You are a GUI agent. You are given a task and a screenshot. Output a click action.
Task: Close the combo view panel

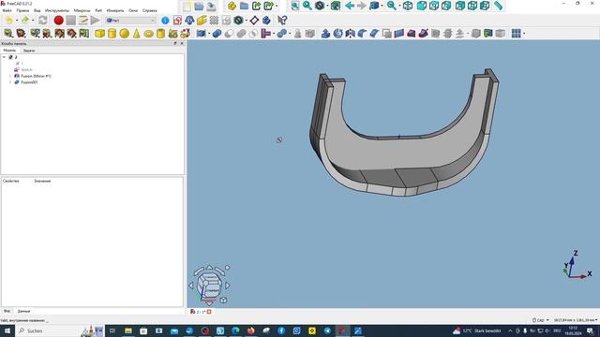coord(182,44)
